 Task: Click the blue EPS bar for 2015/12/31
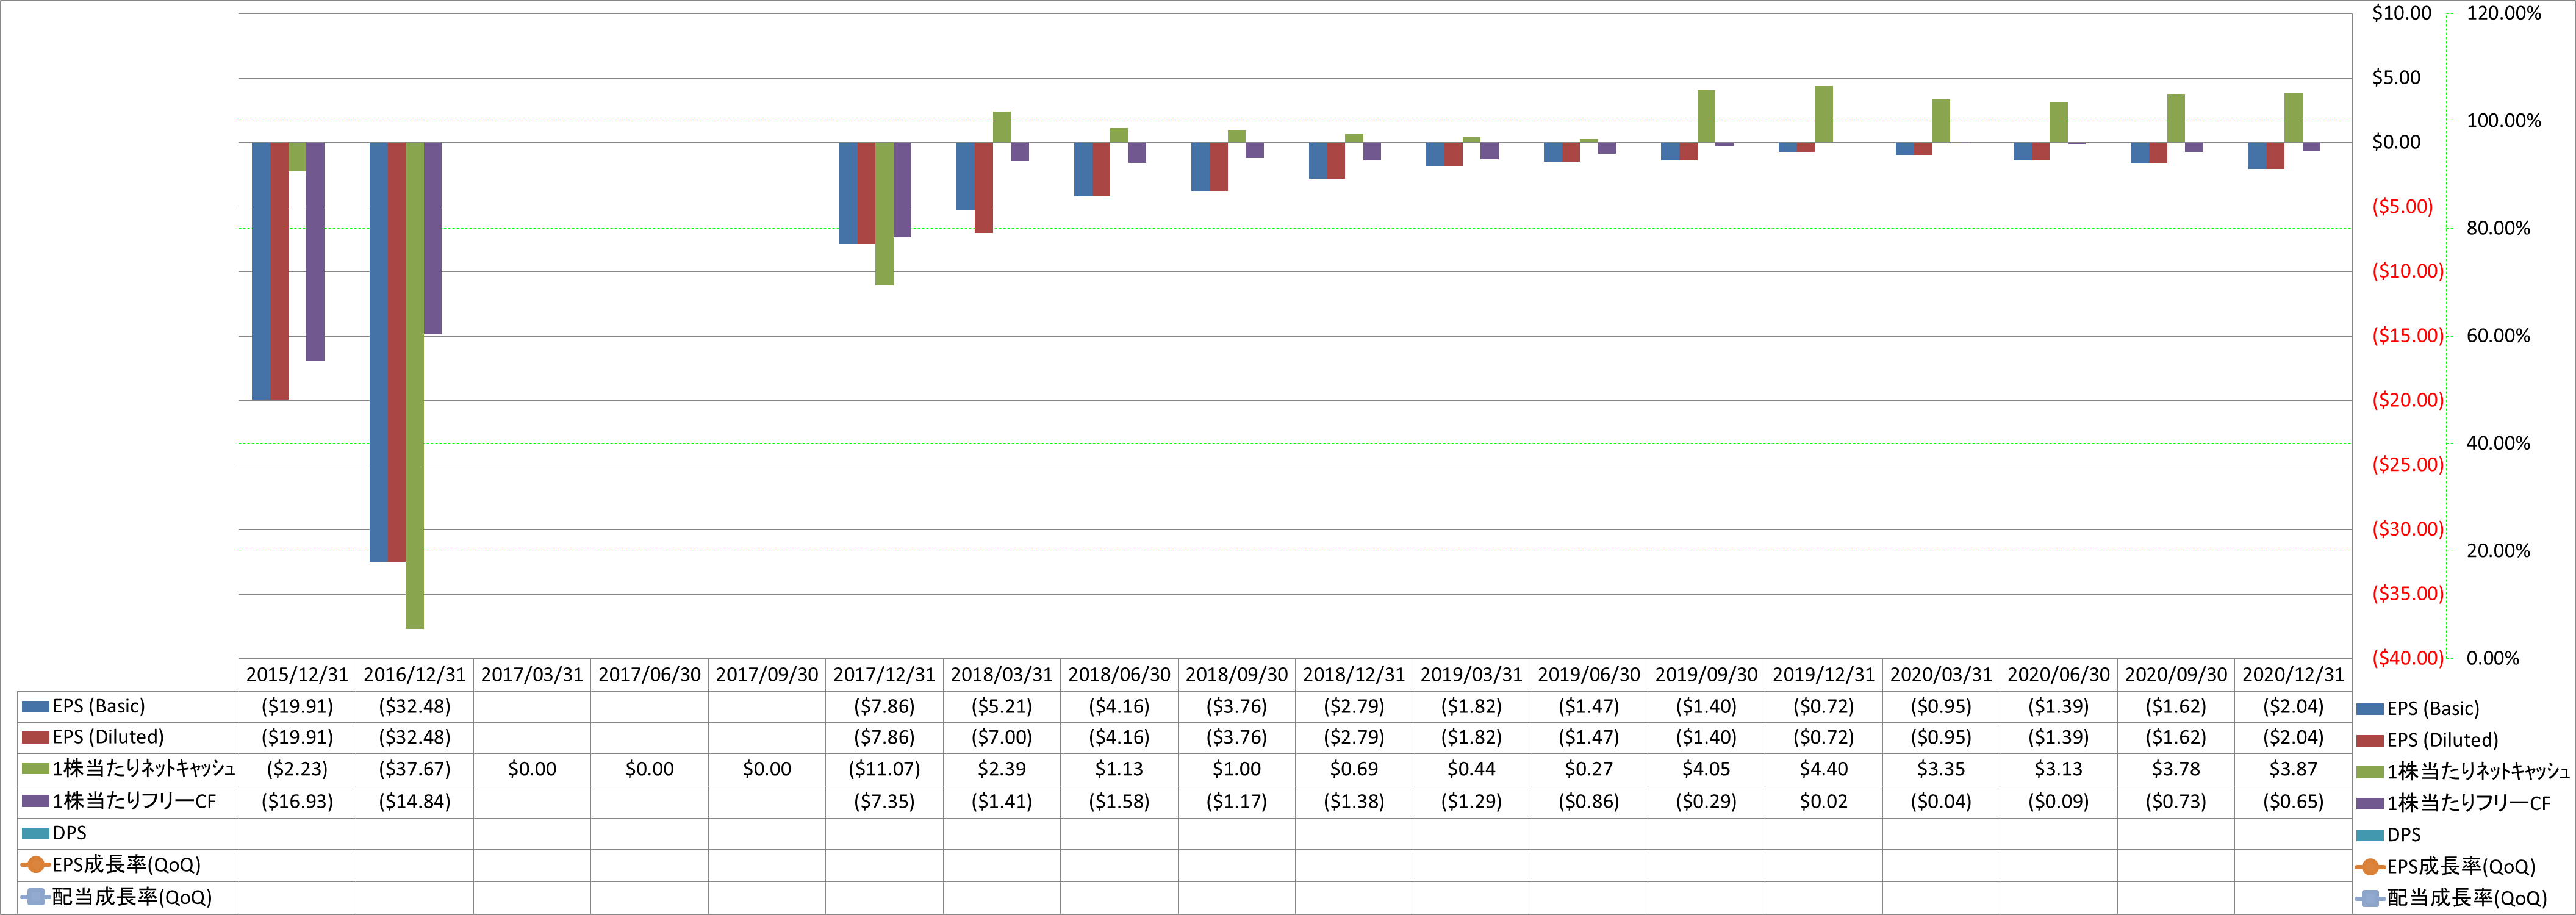pyautogui.click(x=261, y=271)
